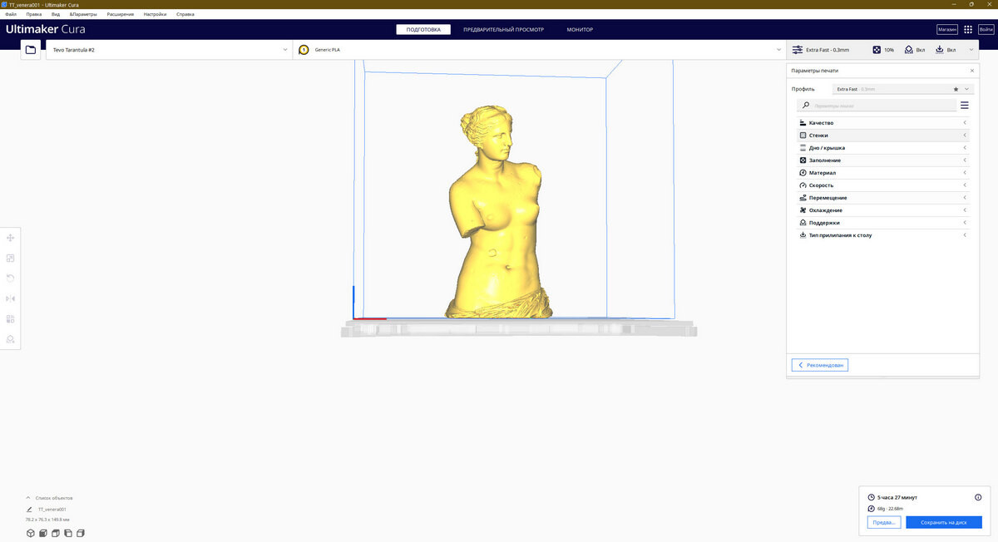Switch to right side view cube icon
Image resolution: width=998 pixels, height=542 pixels.
click(81, 533)
